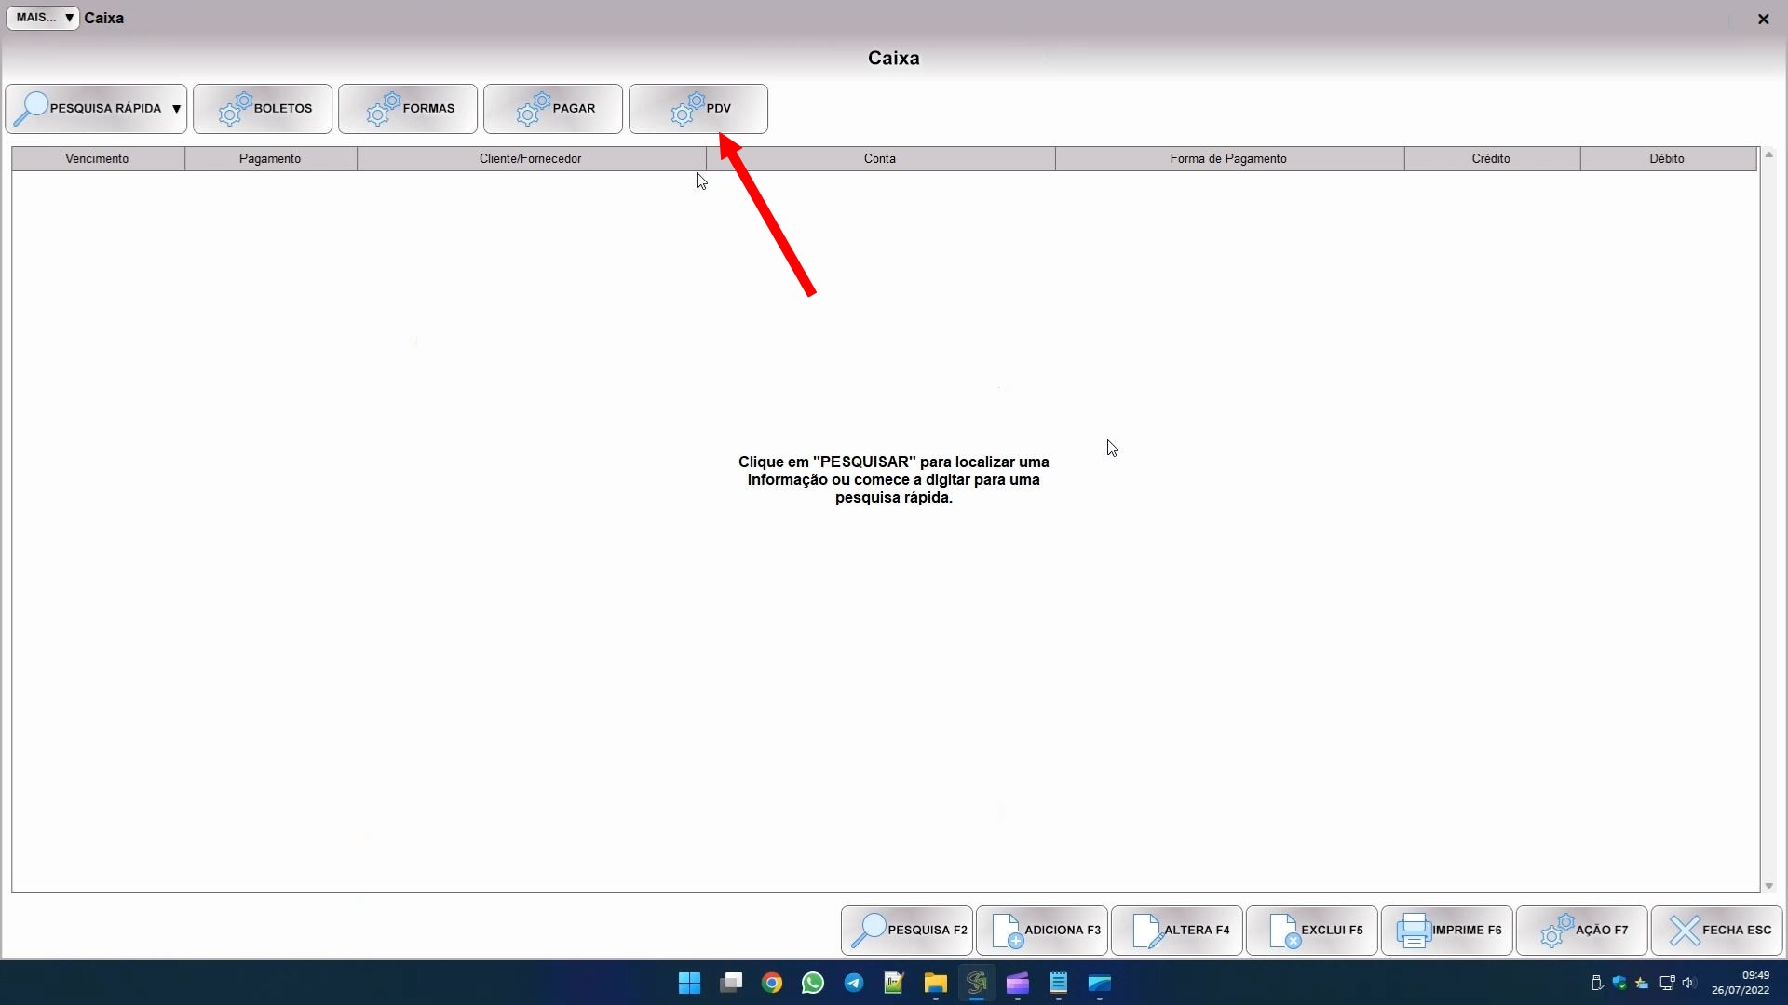1788x1005 pixels.
Task: Click ALTERA F4 edit button
Action: pos(1177,931)
